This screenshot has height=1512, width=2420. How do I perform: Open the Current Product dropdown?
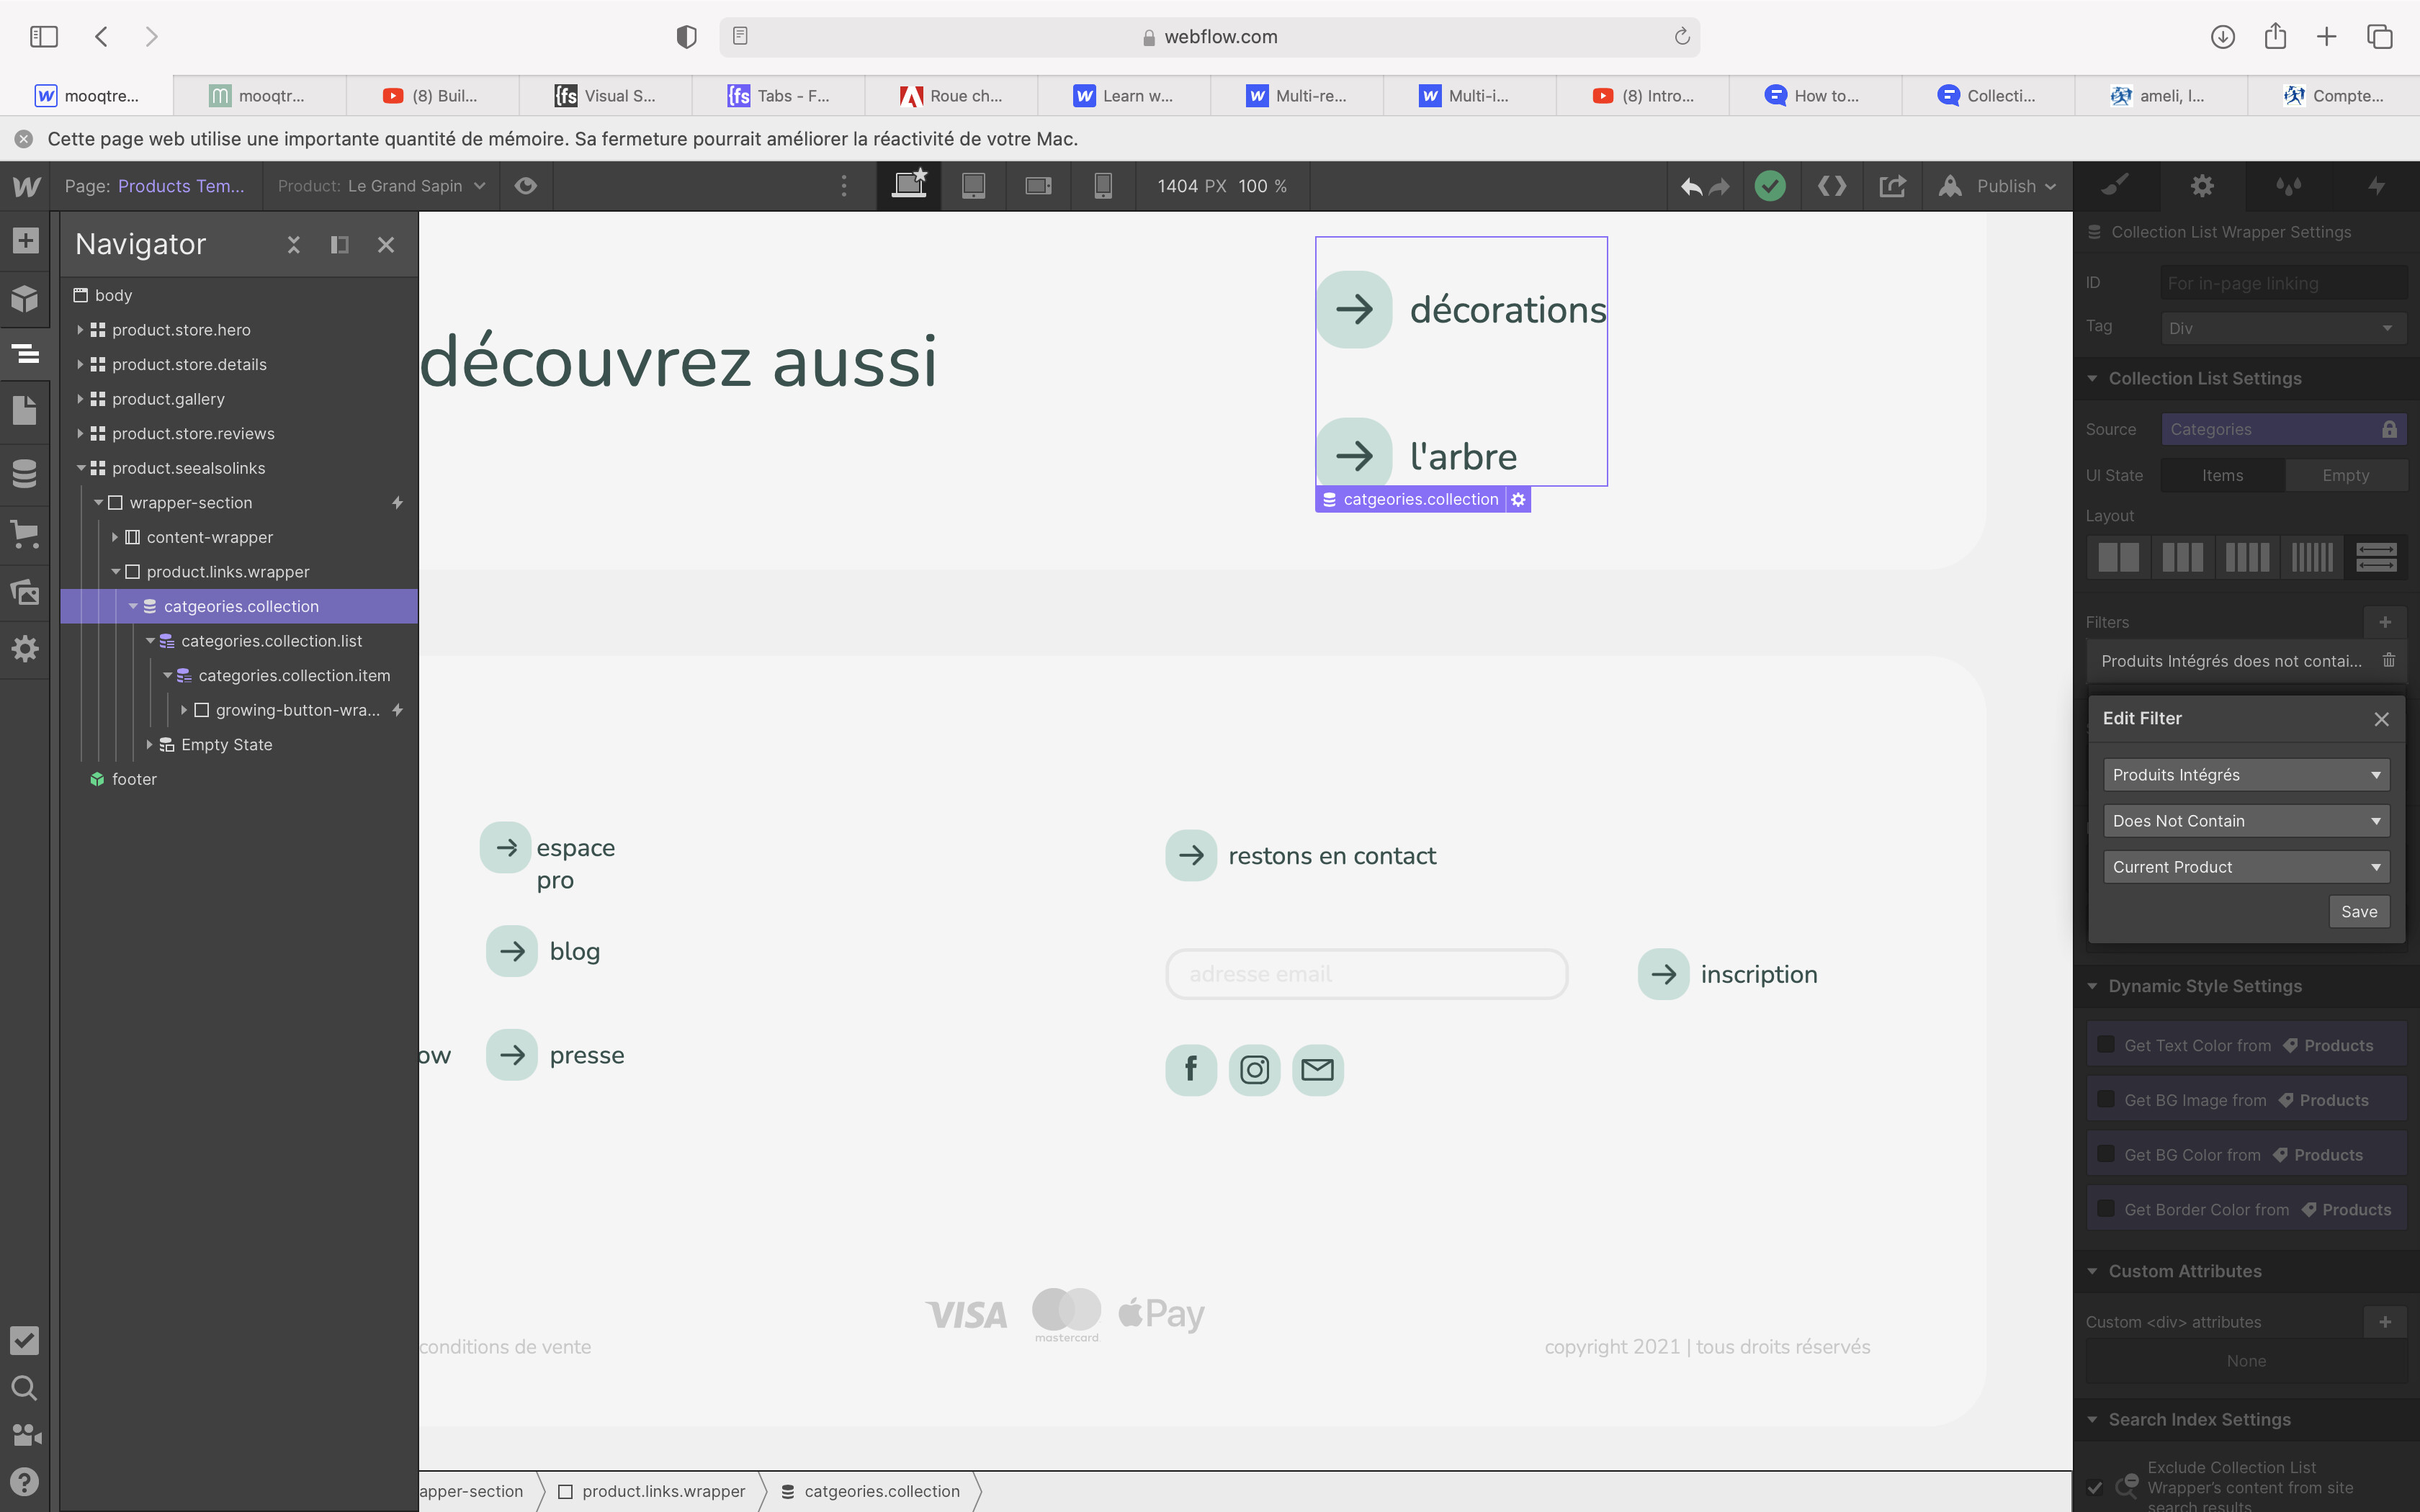(x=2245, y=867)
